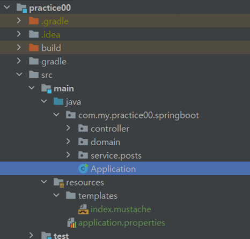Select the com.my.practice00.springboot package name

tap(138, 116)
